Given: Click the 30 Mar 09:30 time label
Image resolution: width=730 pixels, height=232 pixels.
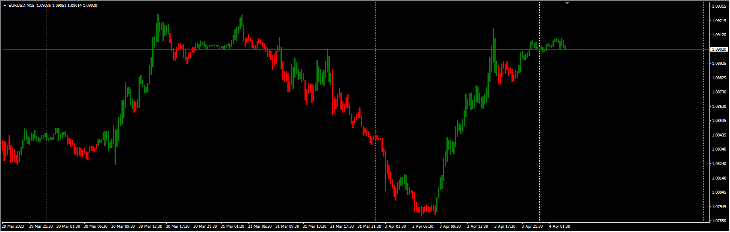Looking at the screenshot, I should pyautogui.click(x=123, y=226).
